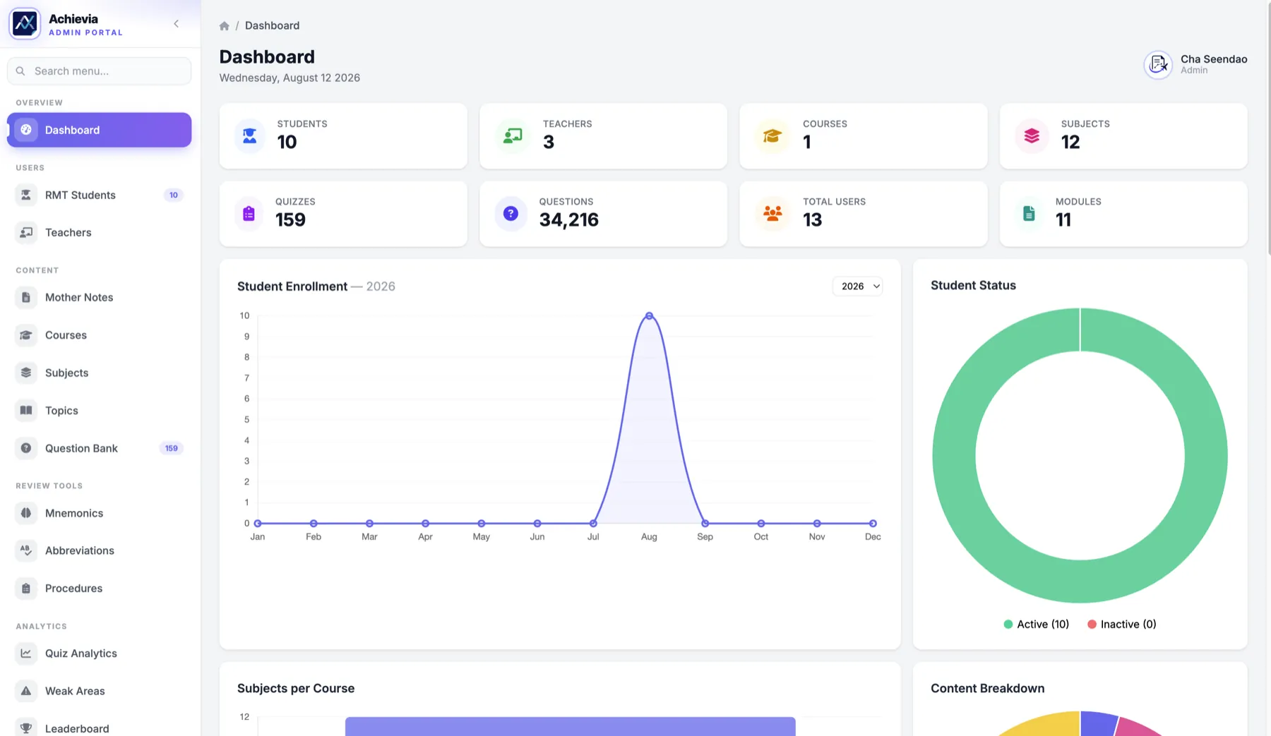The height and width of the screenshot is (736, 1271).
Task: Click the Questions count 34,216
Action: (x=569, y=220)
